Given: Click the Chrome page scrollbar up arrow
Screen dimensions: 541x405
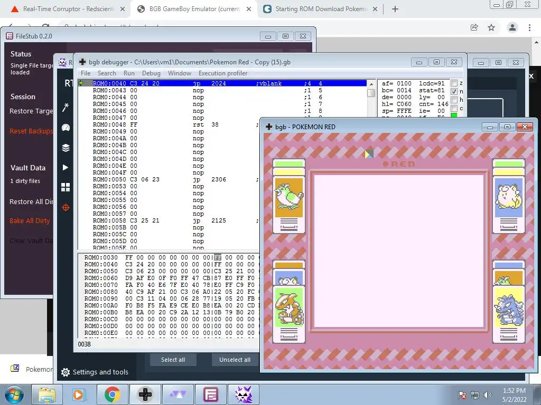Looking at the screenshot, I should tap(536, 43).
